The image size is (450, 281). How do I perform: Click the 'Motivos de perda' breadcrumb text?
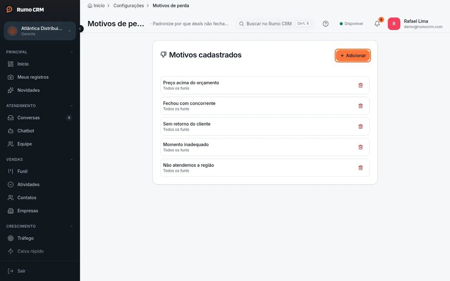[171, 6]
